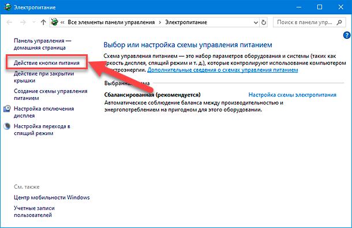Click the search magnifier icon

(339, 23)
